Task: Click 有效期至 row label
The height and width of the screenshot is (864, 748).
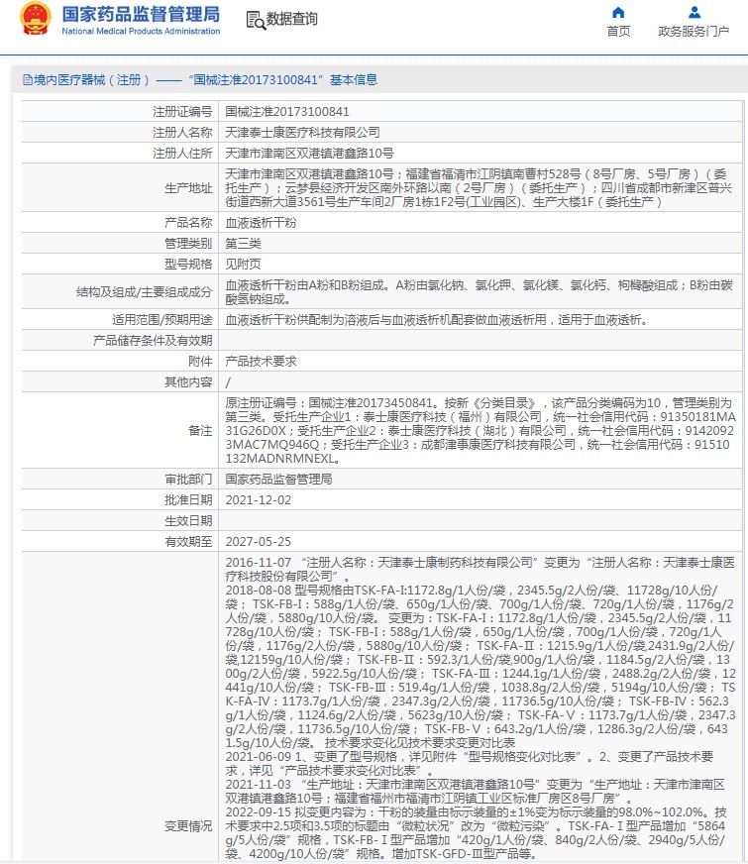Action: [x=188, y=543]
